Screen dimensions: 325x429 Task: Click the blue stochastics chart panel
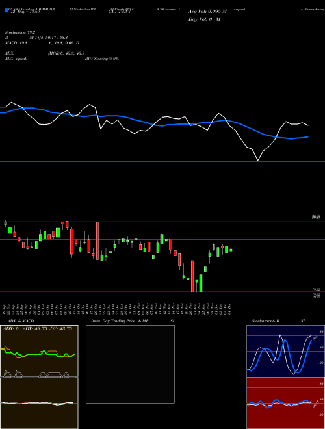[x=285, y=351]
